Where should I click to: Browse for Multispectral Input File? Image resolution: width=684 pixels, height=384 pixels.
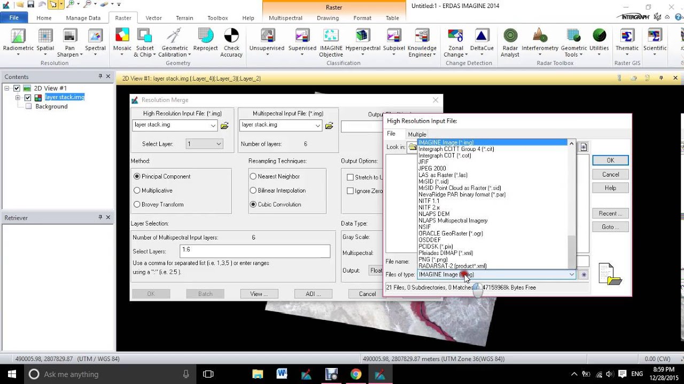tap(329, 125)
